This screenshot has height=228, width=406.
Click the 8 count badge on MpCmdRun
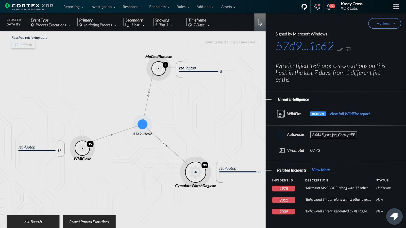pos(165,65)
